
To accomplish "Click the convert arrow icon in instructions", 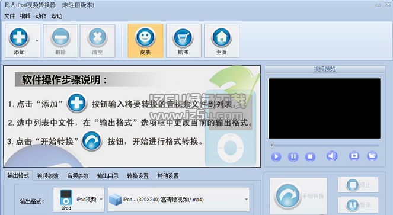I will pos(92,142).
